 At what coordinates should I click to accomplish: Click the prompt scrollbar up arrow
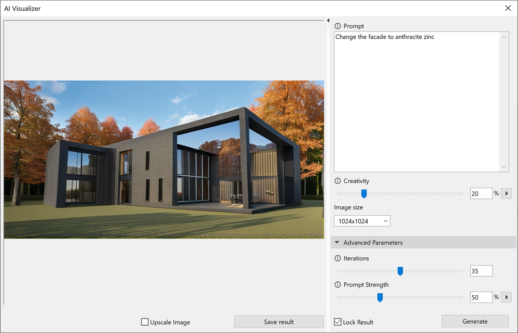click(x=504, y=37)
